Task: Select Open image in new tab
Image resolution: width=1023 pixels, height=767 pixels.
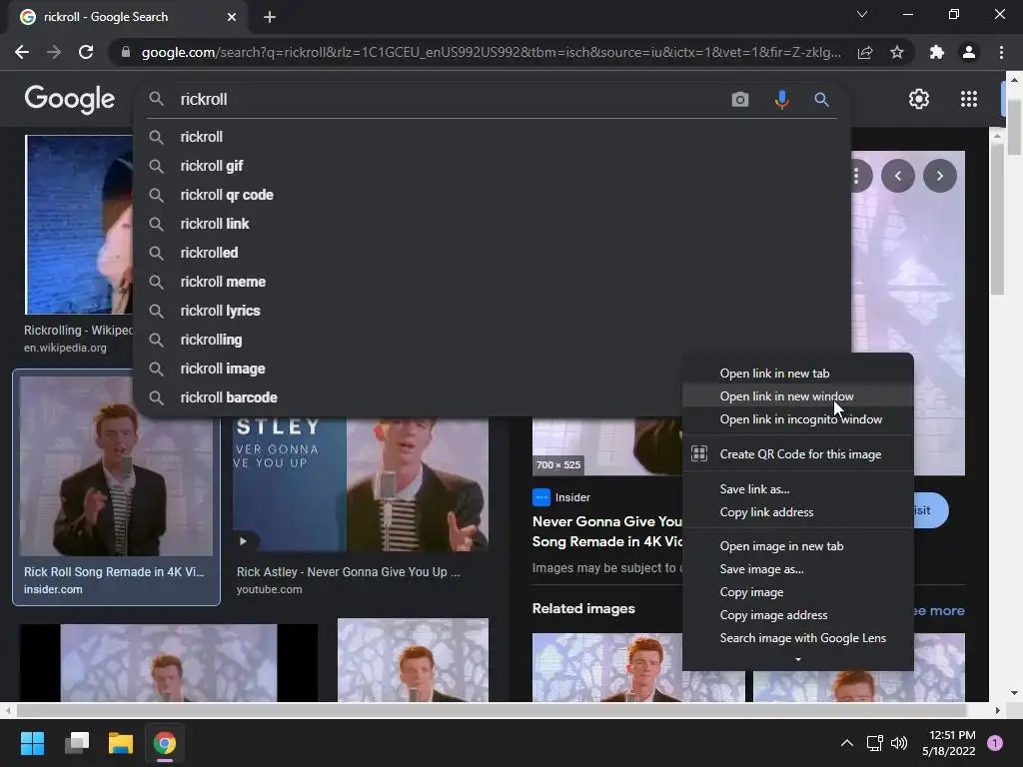Action: [x=798, y=546]
